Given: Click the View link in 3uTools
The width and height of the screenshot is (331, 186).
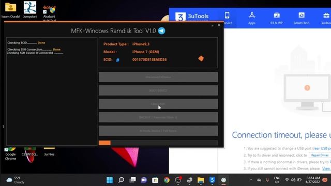Looking at the screenshot, I should pyautogui.click(x=326, y=168).
